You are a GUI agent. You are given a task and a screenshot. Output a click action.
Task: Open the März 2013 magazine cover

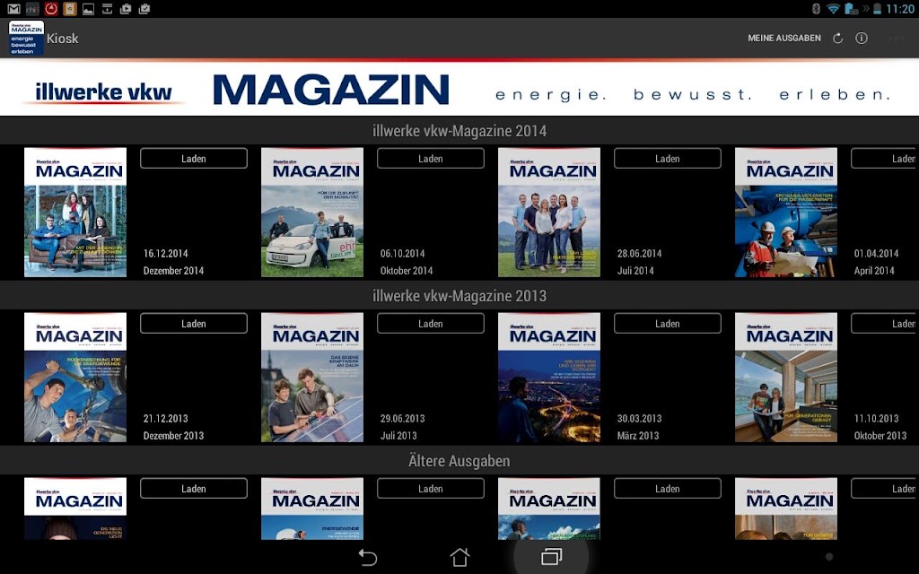548,378
